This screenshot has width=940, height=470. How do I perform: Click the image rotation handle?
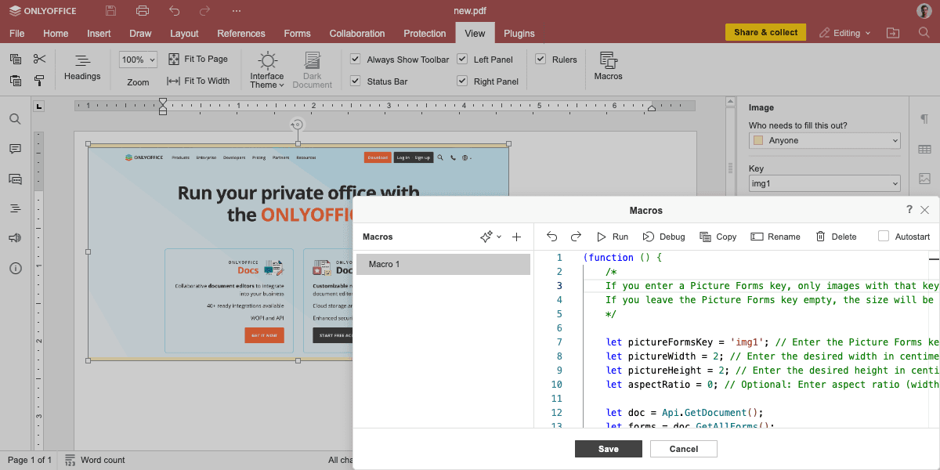[x=298, y=125]
